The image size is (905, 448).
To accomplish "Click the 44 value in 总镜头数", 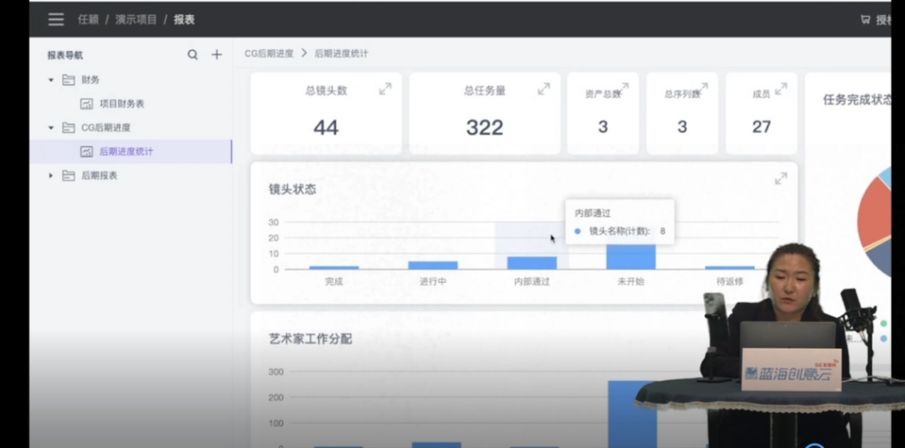I will pyautogui.click(x=326, y=127).
